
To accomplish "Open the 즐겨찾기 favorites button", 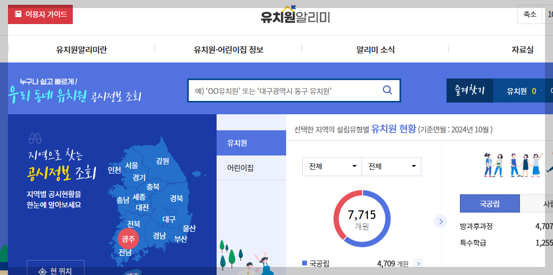I will click(470, 90).
